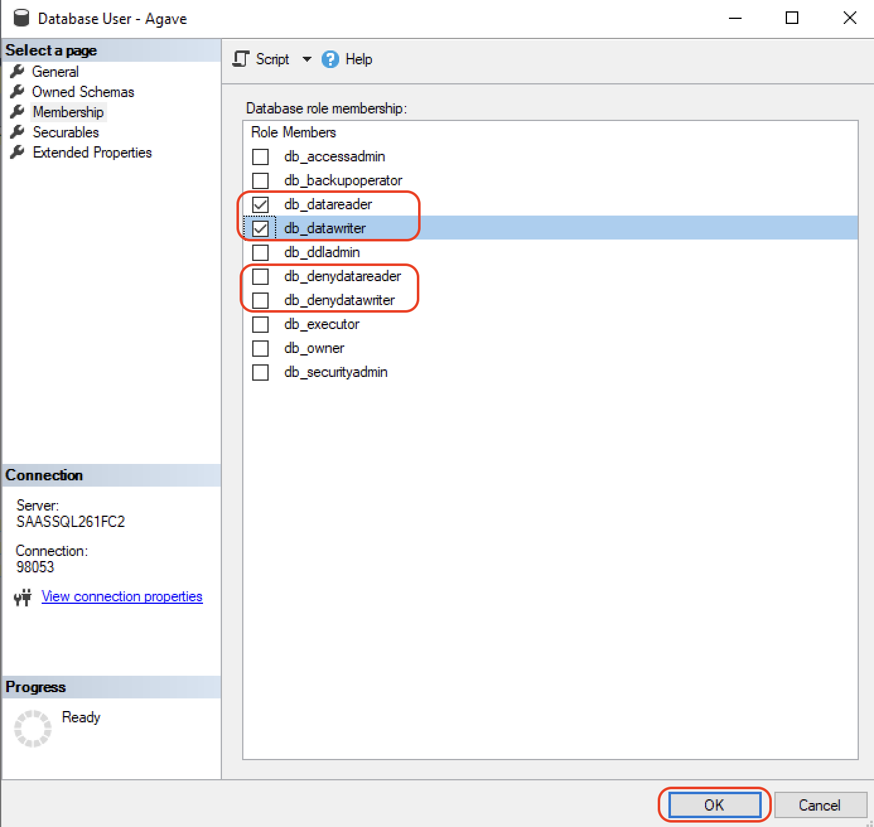
Task: Click the connection value 98053
Action: pyautogui.click(x=35, y=567)
